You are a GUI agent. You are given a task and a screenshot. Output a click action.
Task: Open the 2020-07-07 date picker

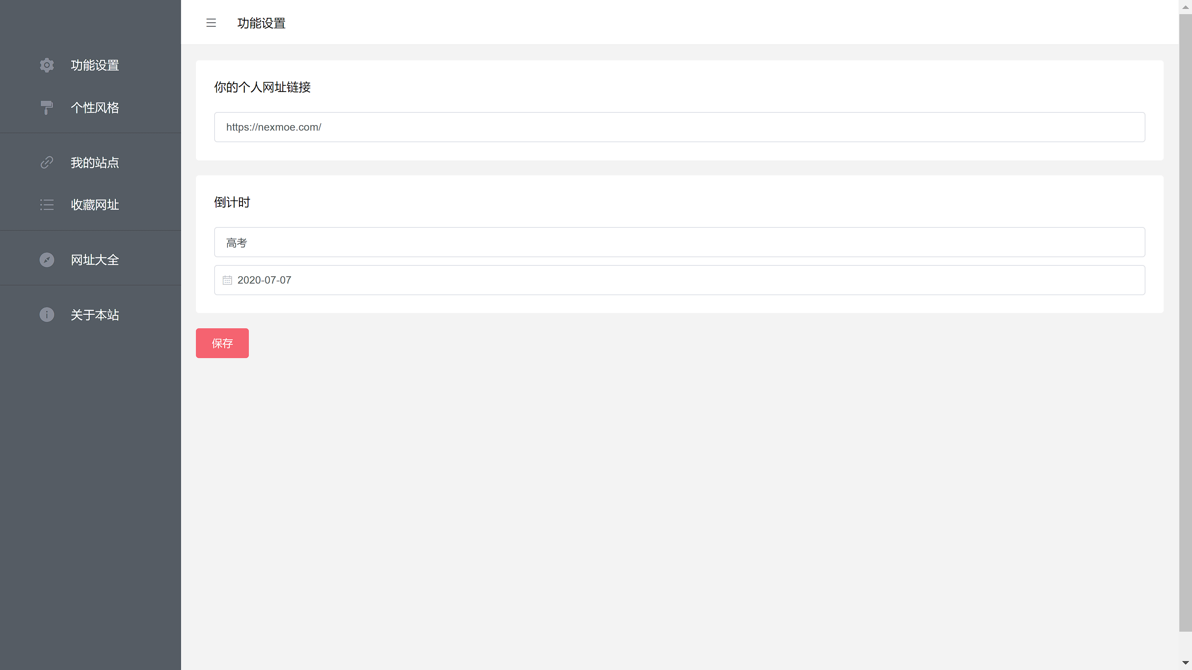coord(679,280)
